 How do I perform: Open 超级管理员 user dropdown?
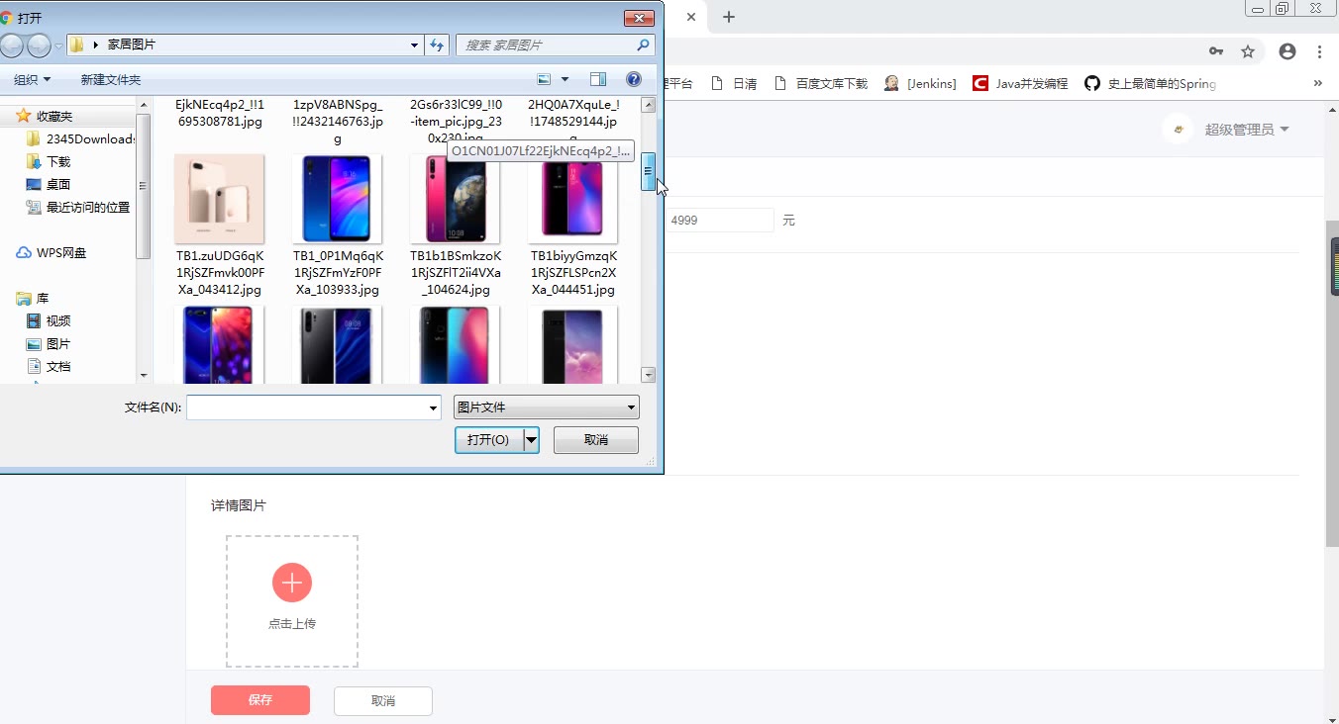(1247, 130)
